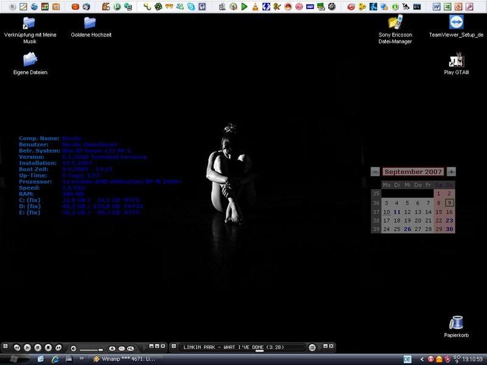The image size is (487, 365).
Task: Open the Goldene Hochzeit folder
Action: point(90,23)
